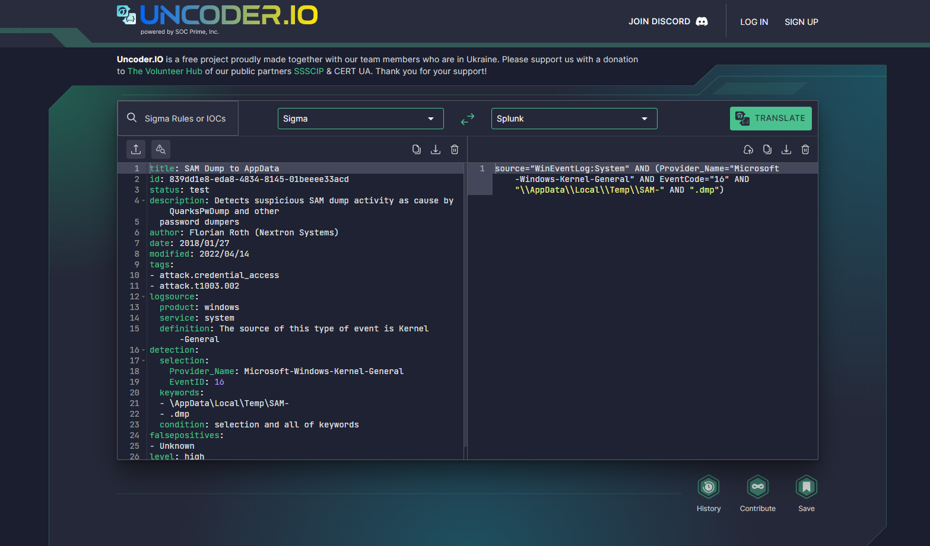Copy the Sigma input contents
Image resolution: width=930 pixels, height=546 pixels.
[417, 149]
